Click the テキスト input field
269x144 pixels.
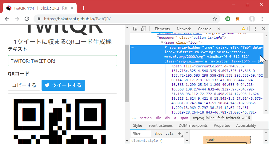[62, 61]
